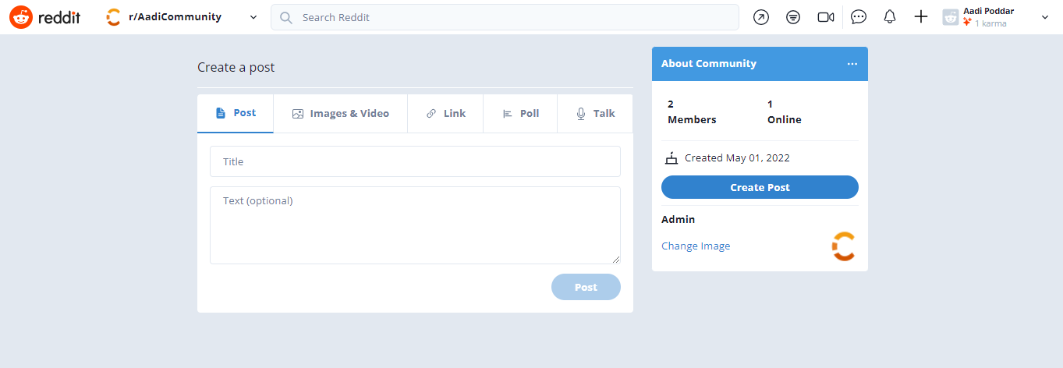Click the Created May 01, 2022 text
1063x368 pixels.
[737, 158]
